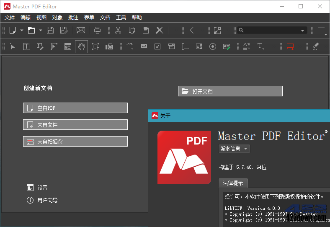
Task: Click the 打开文档 button
Action: point(230,91)
